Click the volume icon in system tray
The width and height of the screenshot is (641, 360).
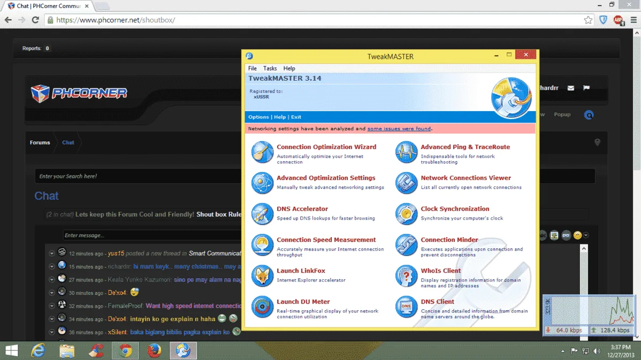(597, 351)
